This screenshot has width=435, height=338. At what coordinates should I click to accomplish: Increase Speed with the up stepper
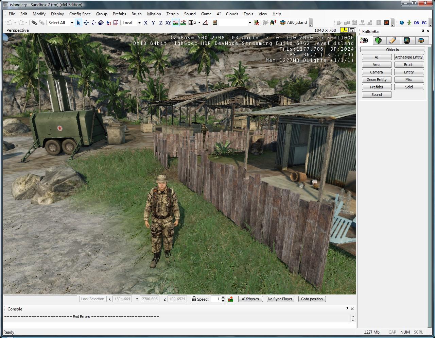(223, 298)
